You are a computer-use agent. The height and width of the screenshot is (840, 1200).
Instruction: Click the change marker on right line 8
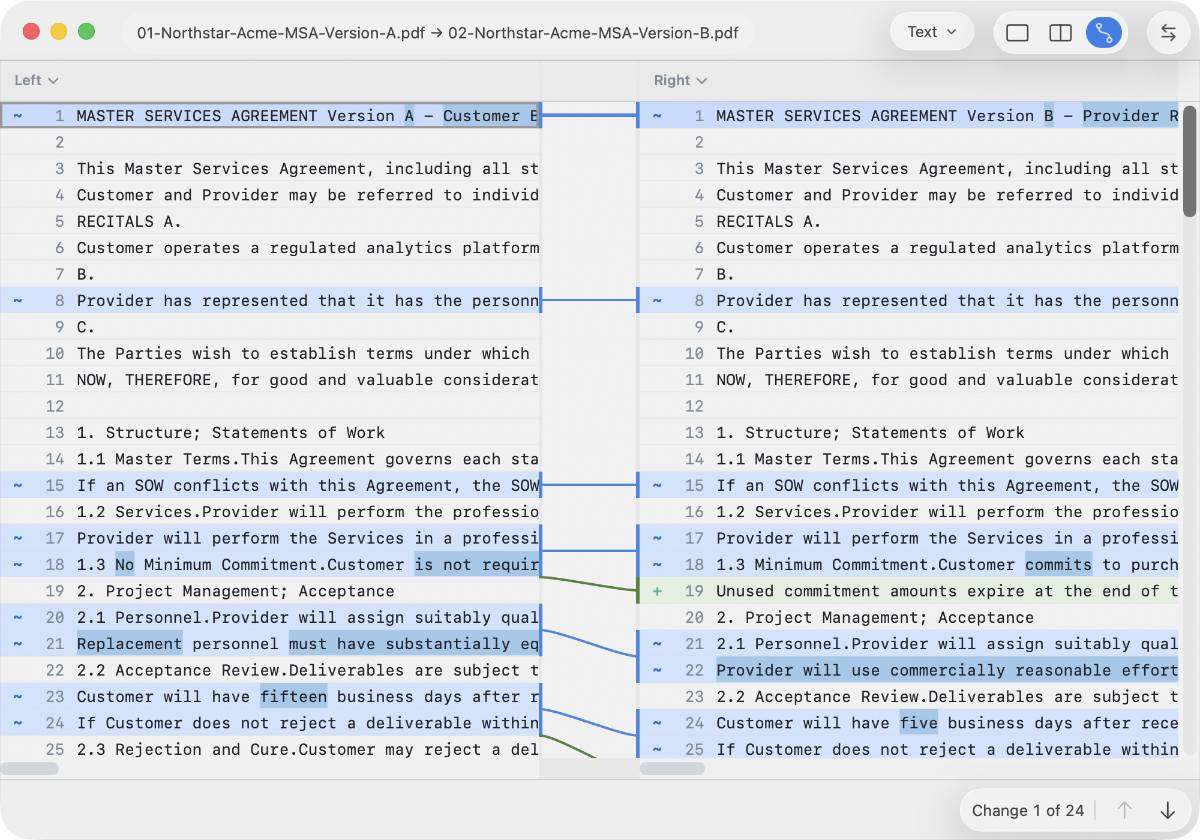(x=658, y=301)
